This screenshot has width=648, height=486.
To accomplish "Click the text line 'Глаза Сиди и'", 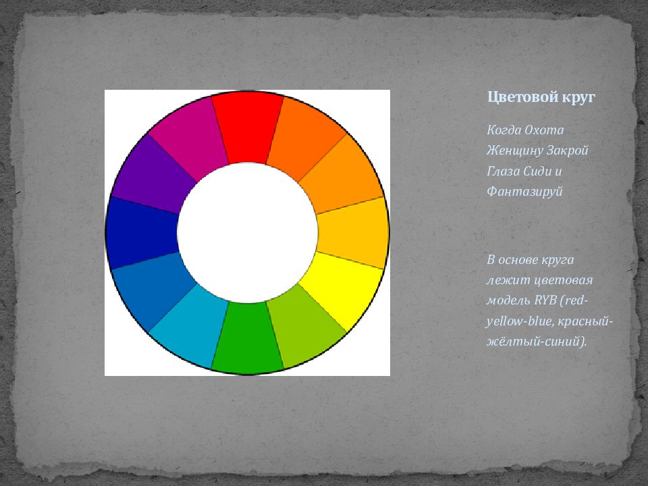I will (524, 171).
